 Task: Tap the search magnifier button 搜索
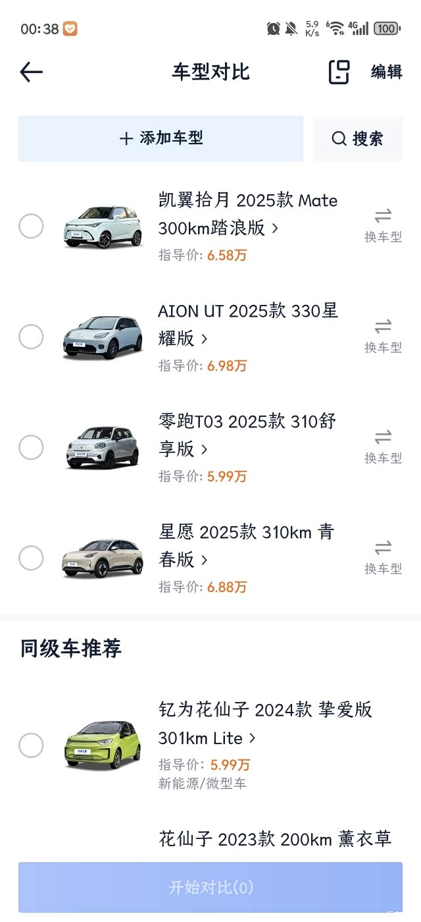coord(357,138)
